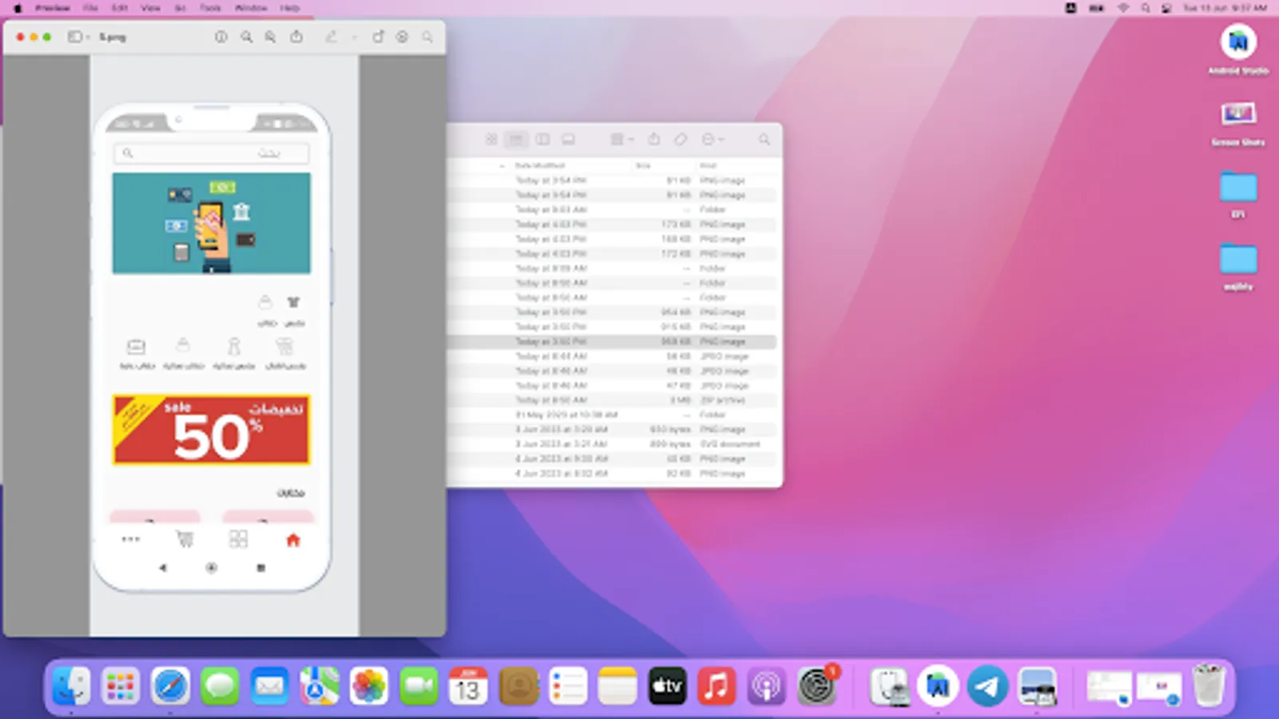Show the Markup toolbar in Preview
This screenshot has height=719, width=1279.
(403, 37)
